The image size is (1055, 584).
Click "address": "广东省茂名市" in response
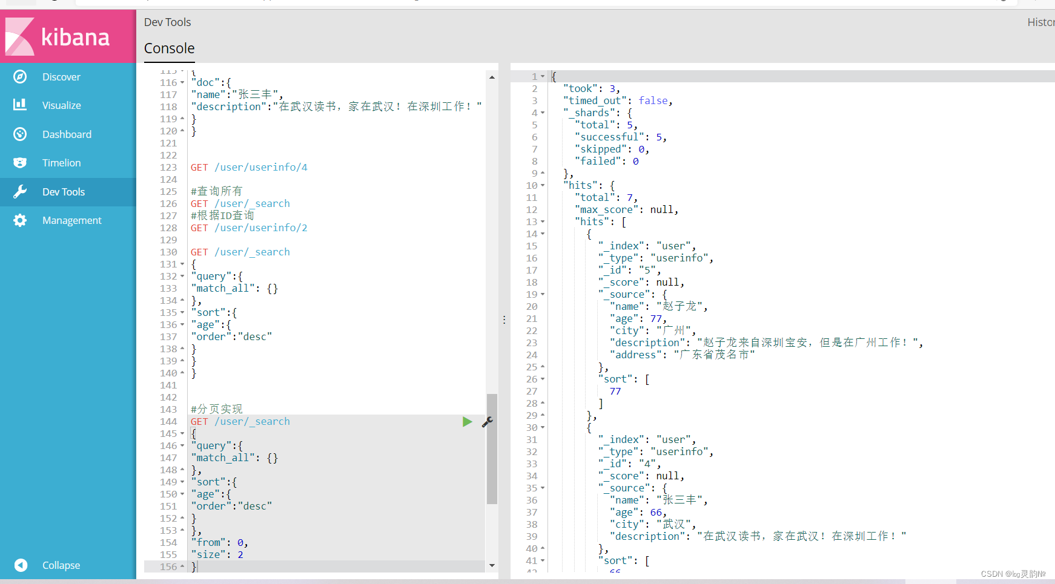click(x=683, y=355)
